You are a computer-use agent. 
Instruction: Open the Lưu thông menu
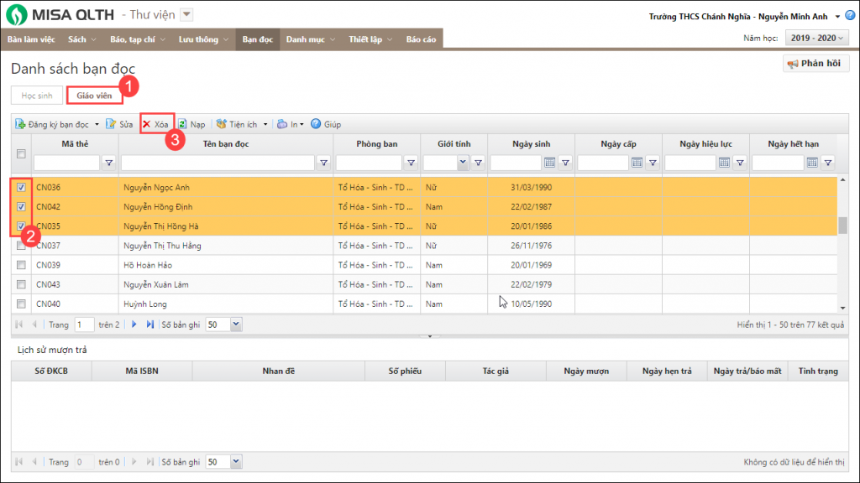point(202,39)
